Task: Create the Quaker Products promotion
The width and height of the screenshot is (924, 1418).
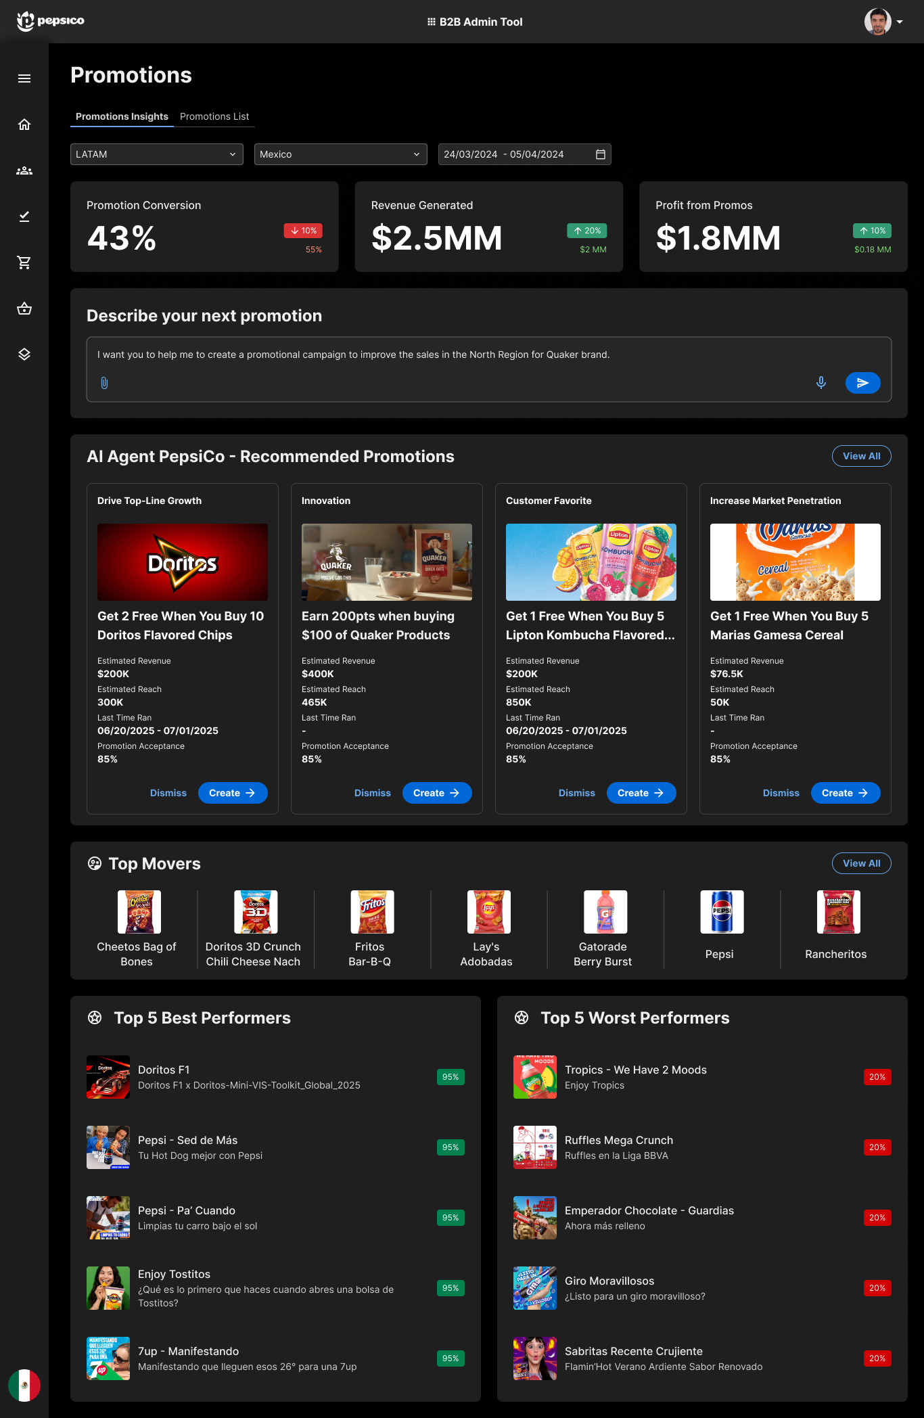Action: tap(437, 793)
